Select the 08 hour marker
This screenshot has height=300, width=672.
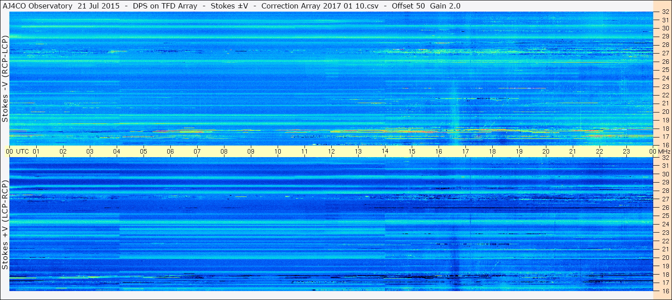[x=224, y=151]
